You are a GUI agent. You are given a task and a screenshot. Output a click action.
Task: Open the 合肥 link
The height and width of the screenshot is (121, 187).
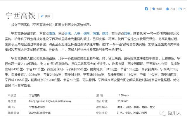[67, 33]
